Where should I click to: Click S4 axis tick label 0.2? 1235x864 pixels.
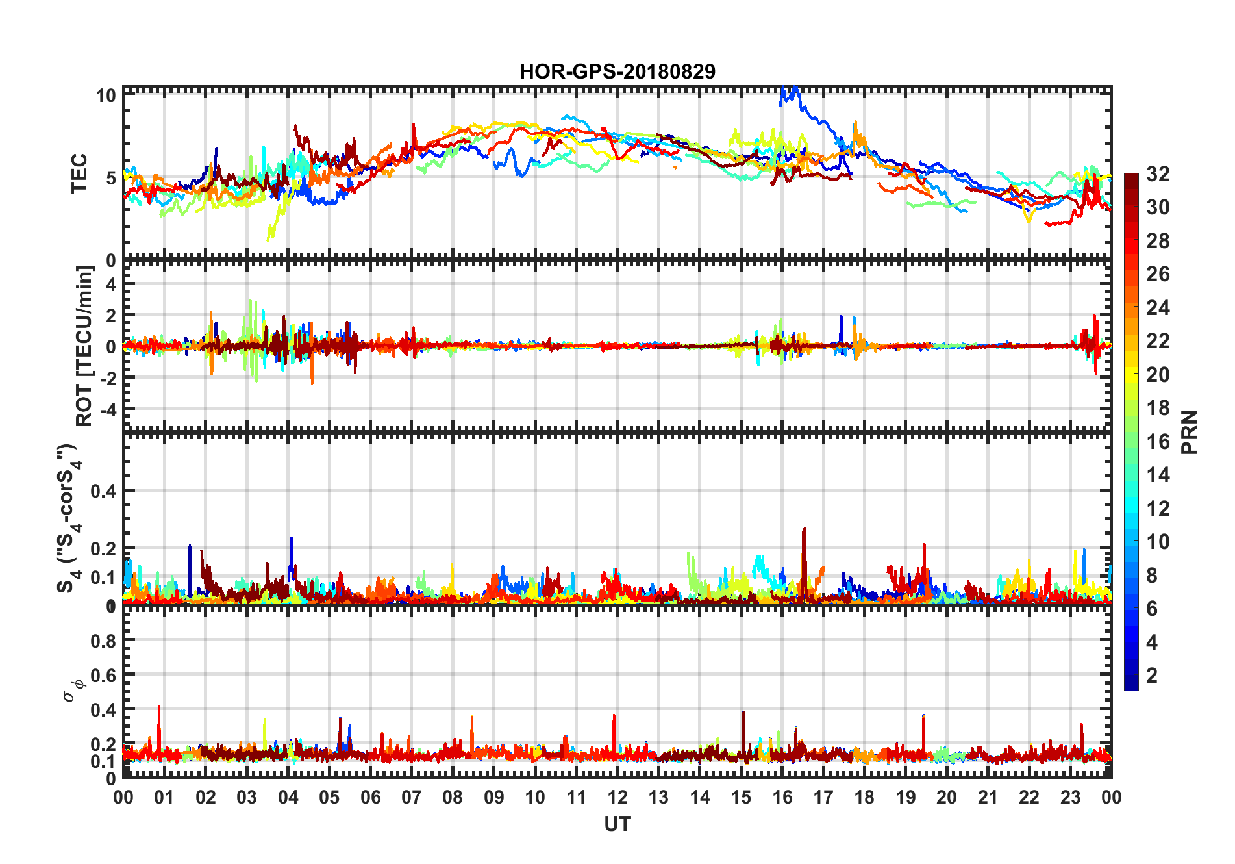104,549
